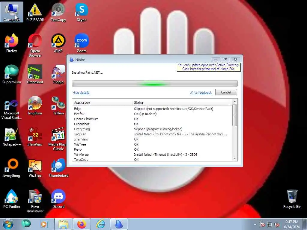The height and width of the screenshot is (230, 307).
Task: Click the Ninite title bar icon
Action: [x=71, y=60]
